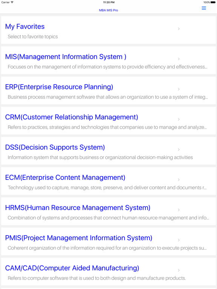Screen dimensions: 217x289
Task: Click 'Information system that supports business' description
Action: (100, 158)
